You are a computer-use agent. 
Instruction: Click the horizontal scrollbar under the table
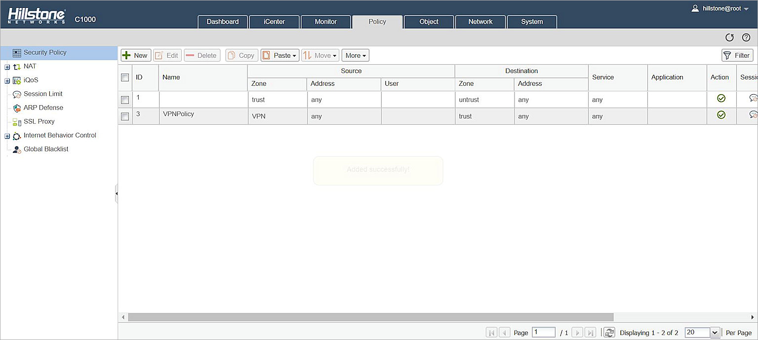pos(370,317)
